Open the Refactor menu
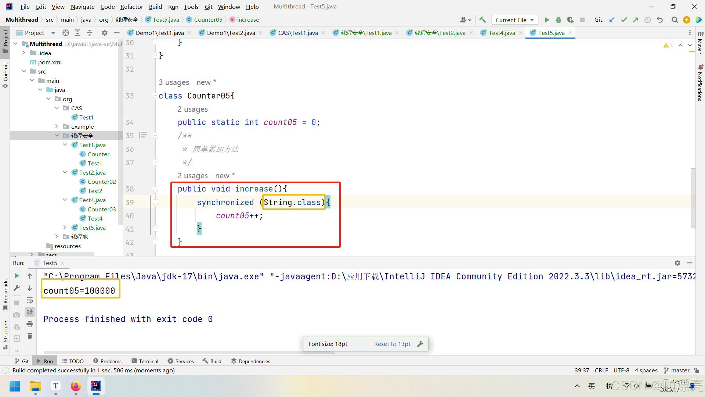 131,7
